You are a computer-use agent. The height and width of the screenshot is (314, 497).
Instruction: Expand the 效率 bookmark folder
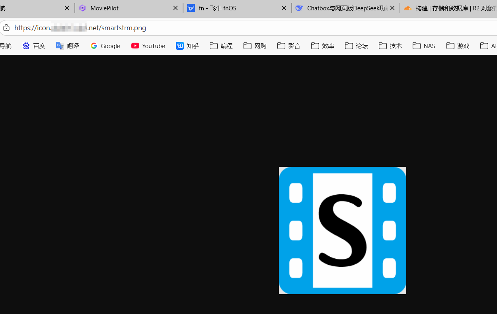tap(323, 46)
